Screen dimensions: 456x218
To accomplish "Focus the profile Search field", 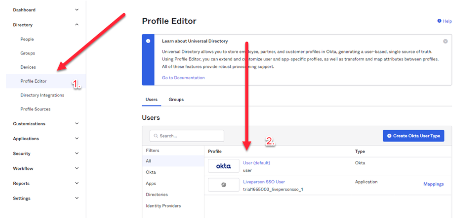I will click(187, 136).
